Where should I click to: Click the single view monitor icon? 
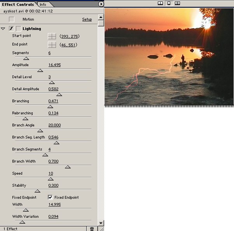click(169, 3)
